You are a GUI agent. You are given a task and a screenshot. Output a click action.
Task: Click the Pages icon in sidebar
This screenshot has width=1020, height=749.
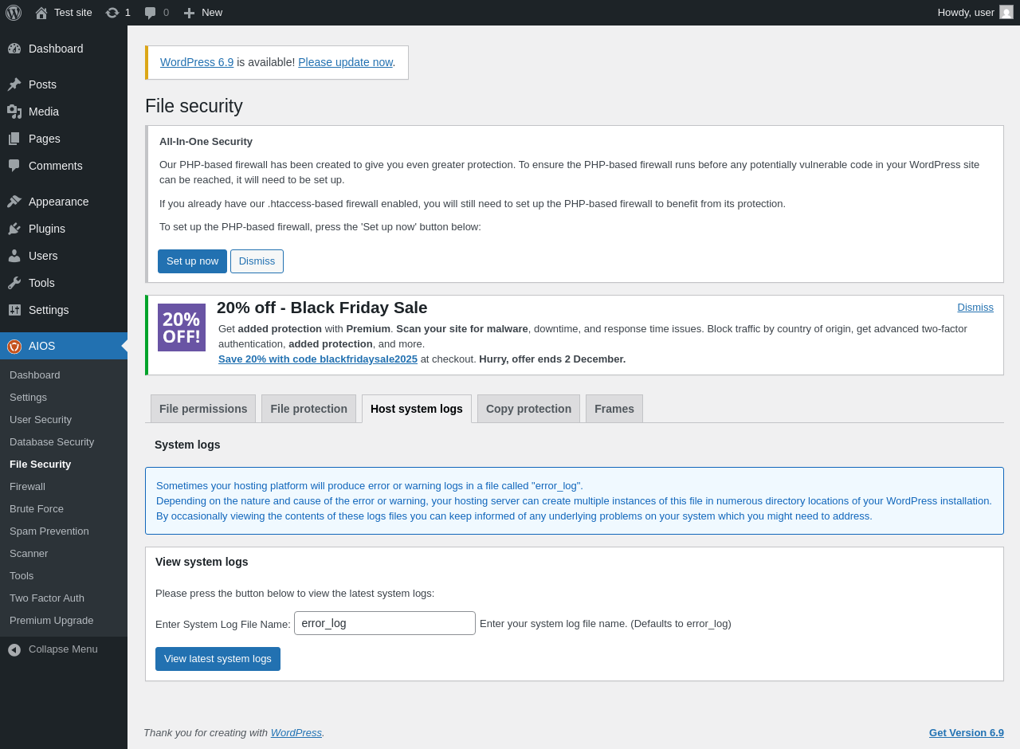[x=14, y=139]
